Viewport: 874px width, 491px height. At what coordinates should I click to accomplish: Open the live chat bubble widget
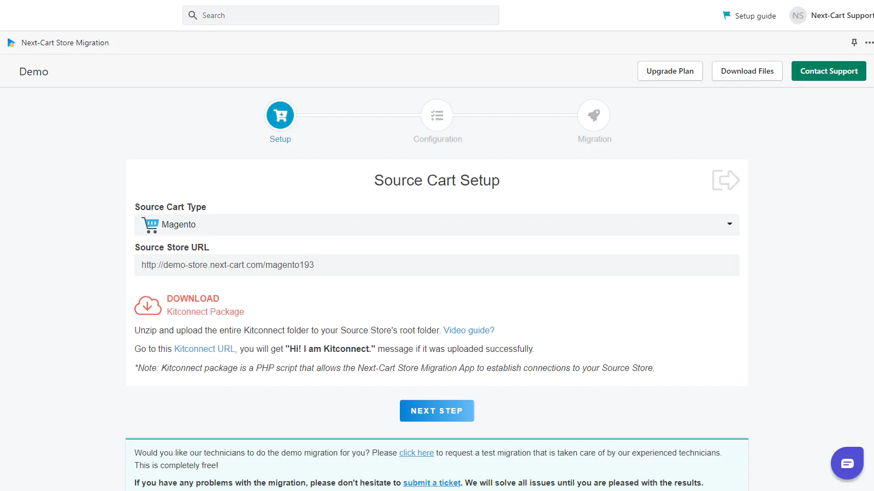pyautogui.click(x=847, y=463)
